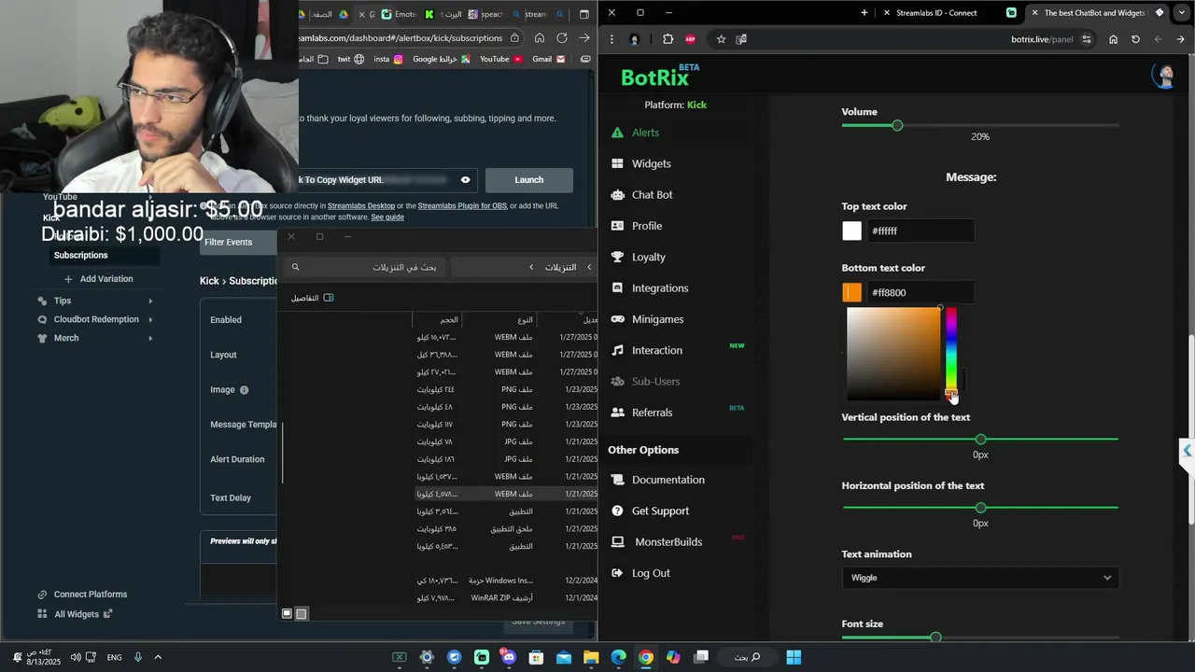Open a new tab in BotRix browser
Image resolution: width=1195 pixels, height=672 pixels.
pyautogui.click(x=865, y=13)
